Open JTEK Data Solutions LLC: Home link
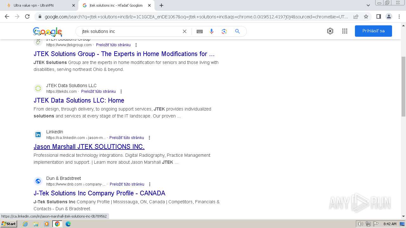The width and height of the screenshot is (406, 228). pos(79,100)
